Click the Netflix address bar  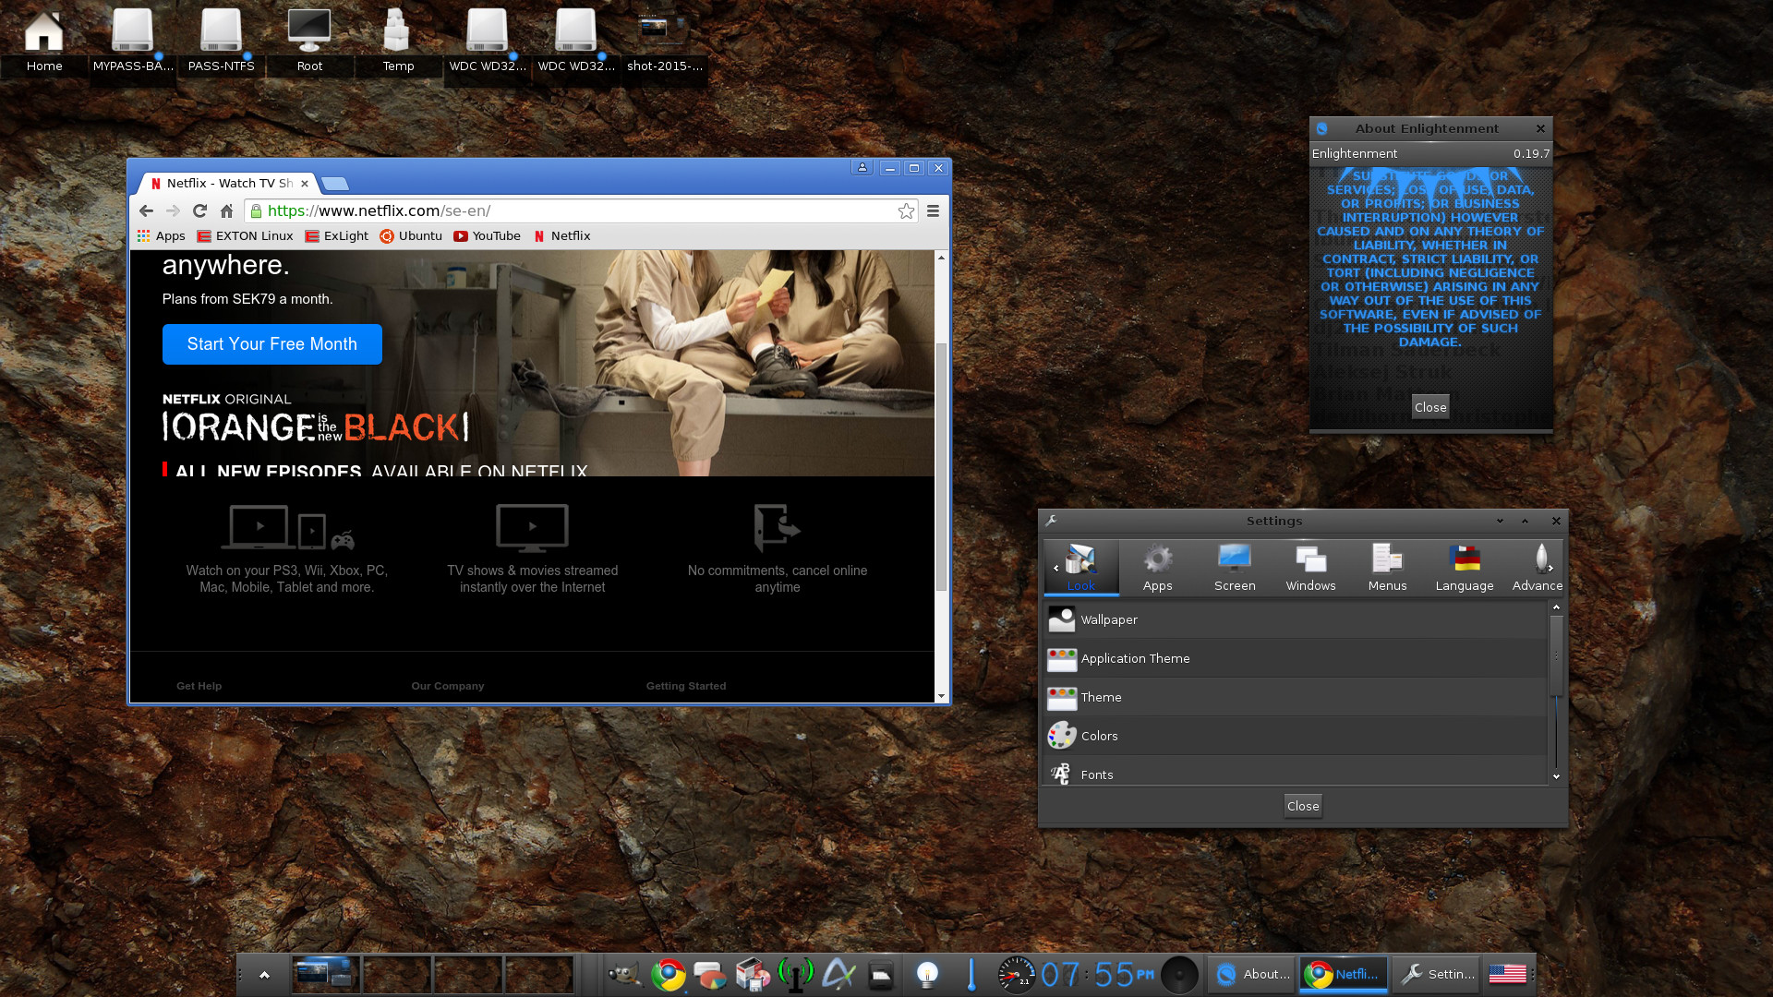point(573,211)
